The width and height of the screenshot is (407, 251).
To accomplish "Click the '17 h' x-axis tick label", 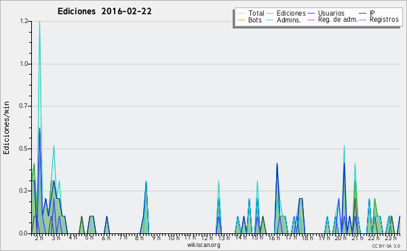I will 291,237.
